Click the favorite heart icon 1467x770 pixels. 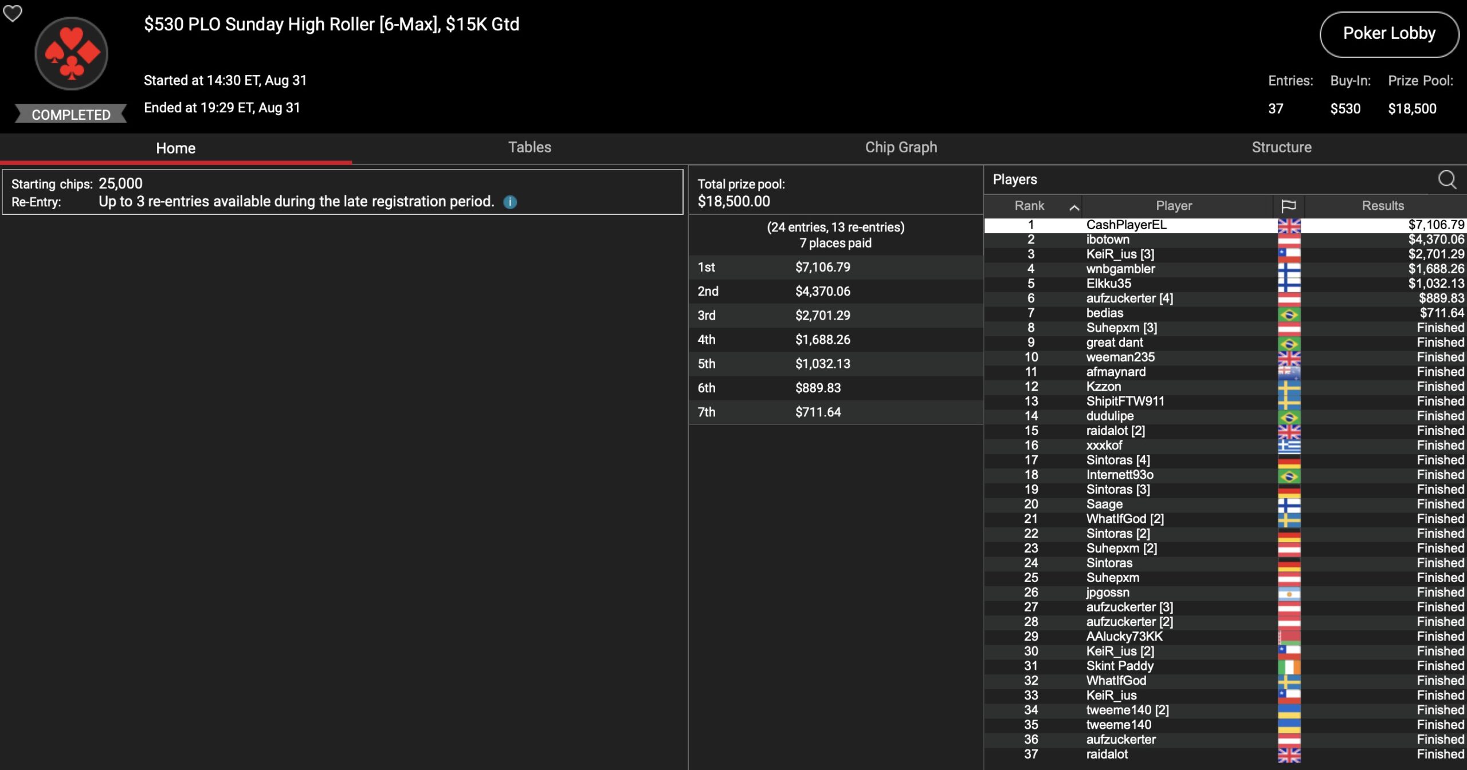(13, 13)
